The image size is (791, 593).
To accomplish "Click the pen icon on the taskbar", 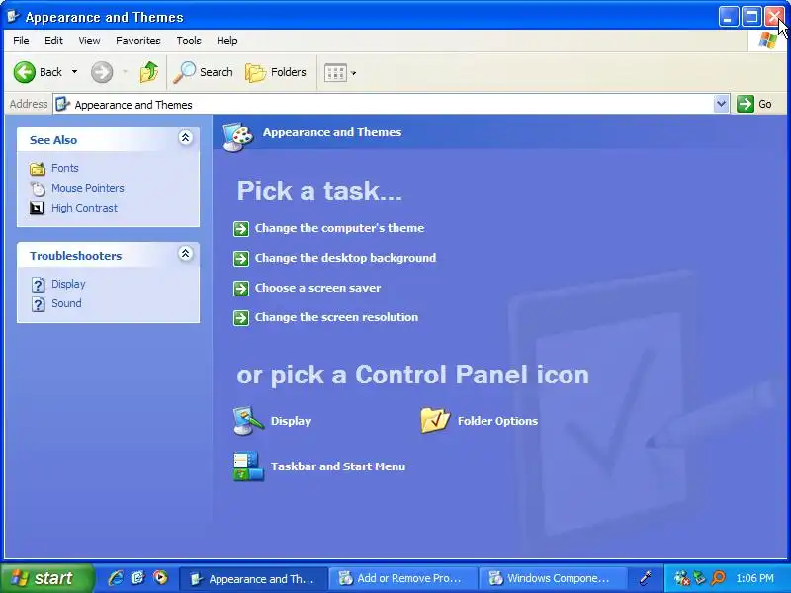I will click(x=646, y=578).
